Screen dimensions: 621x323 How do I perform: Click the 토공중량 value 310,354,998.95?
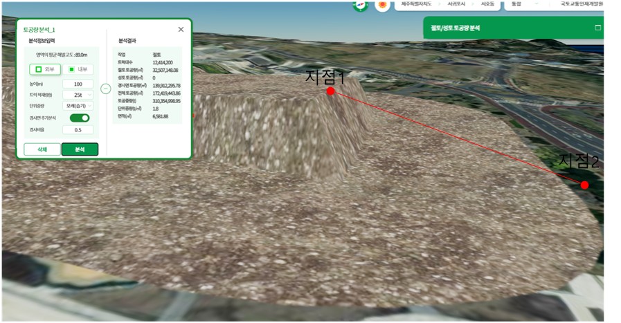point(166,101)
